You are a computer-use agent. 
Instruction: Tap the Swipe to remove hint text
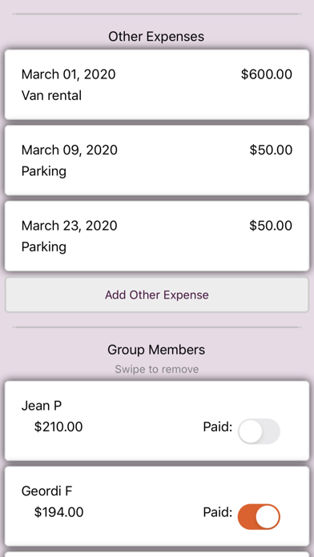(x=157, y=370)
